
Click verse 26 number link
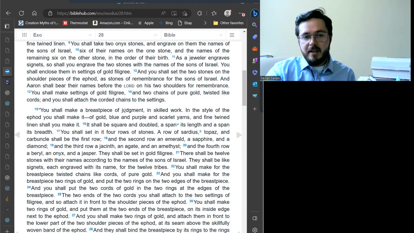[191, 201]
